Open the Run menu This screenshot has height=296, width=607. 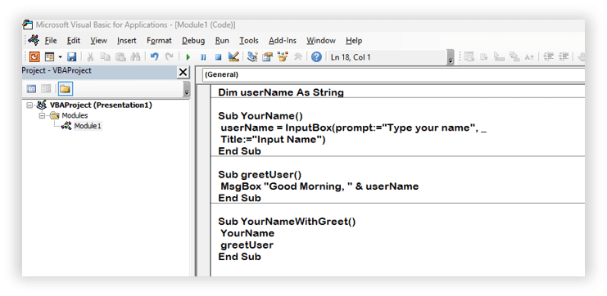pos(222,41)
